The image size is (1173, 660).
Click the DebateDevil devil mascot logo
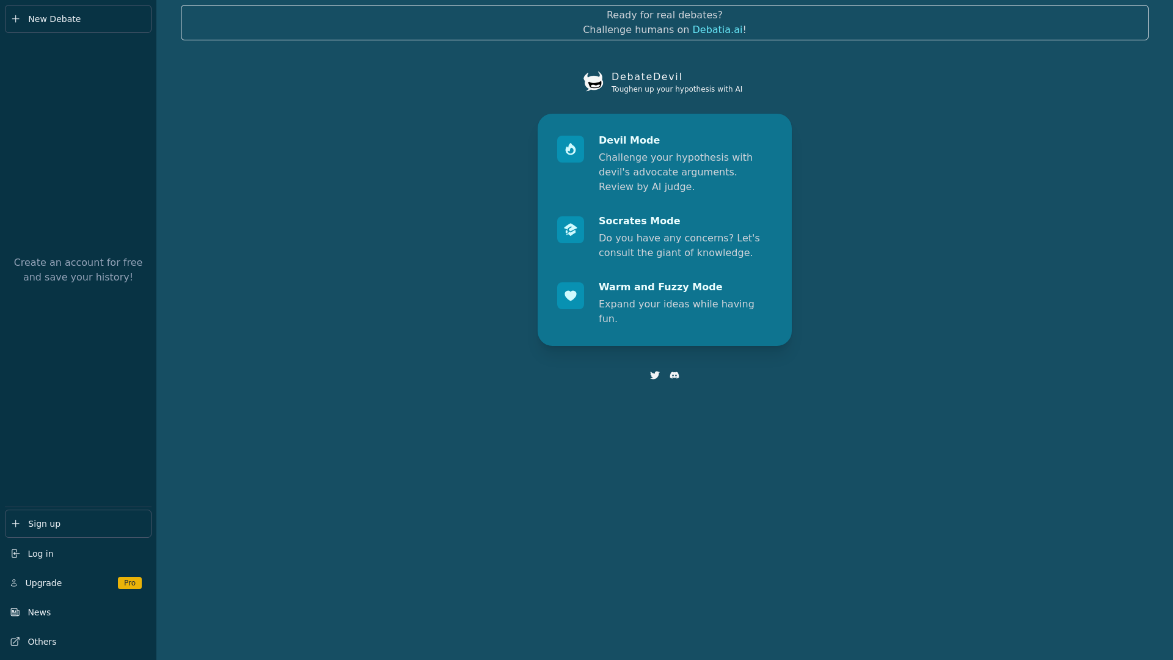593,81
